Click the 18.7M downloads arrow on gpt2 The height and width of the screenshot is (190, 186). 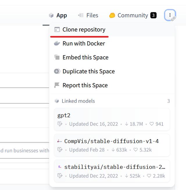[x=126, y=124]
